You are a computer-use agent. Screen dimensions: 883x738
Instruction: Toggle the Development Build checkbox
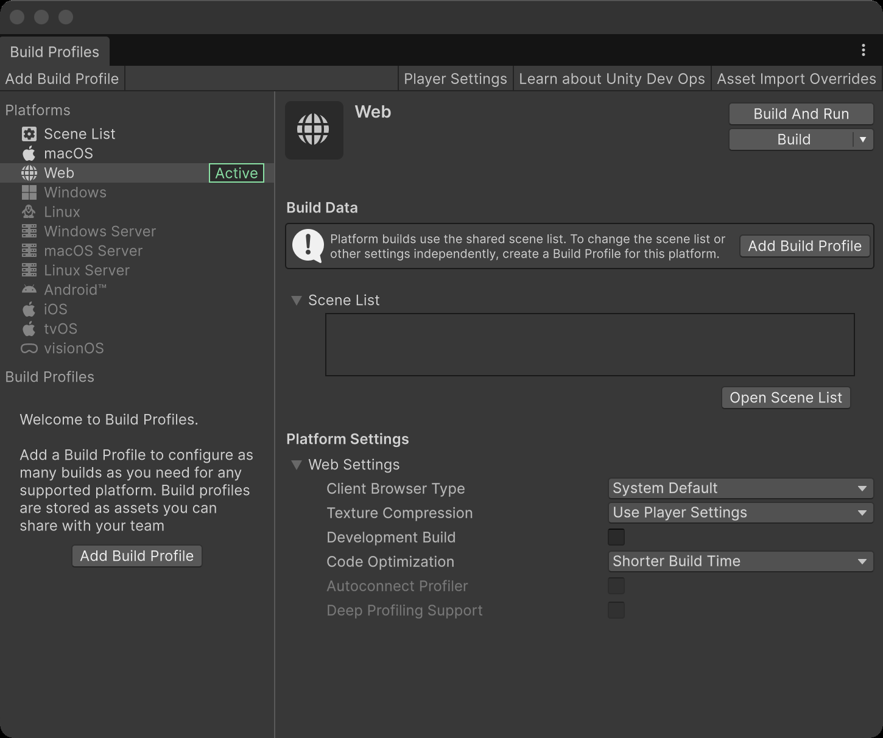pos(616,537)
